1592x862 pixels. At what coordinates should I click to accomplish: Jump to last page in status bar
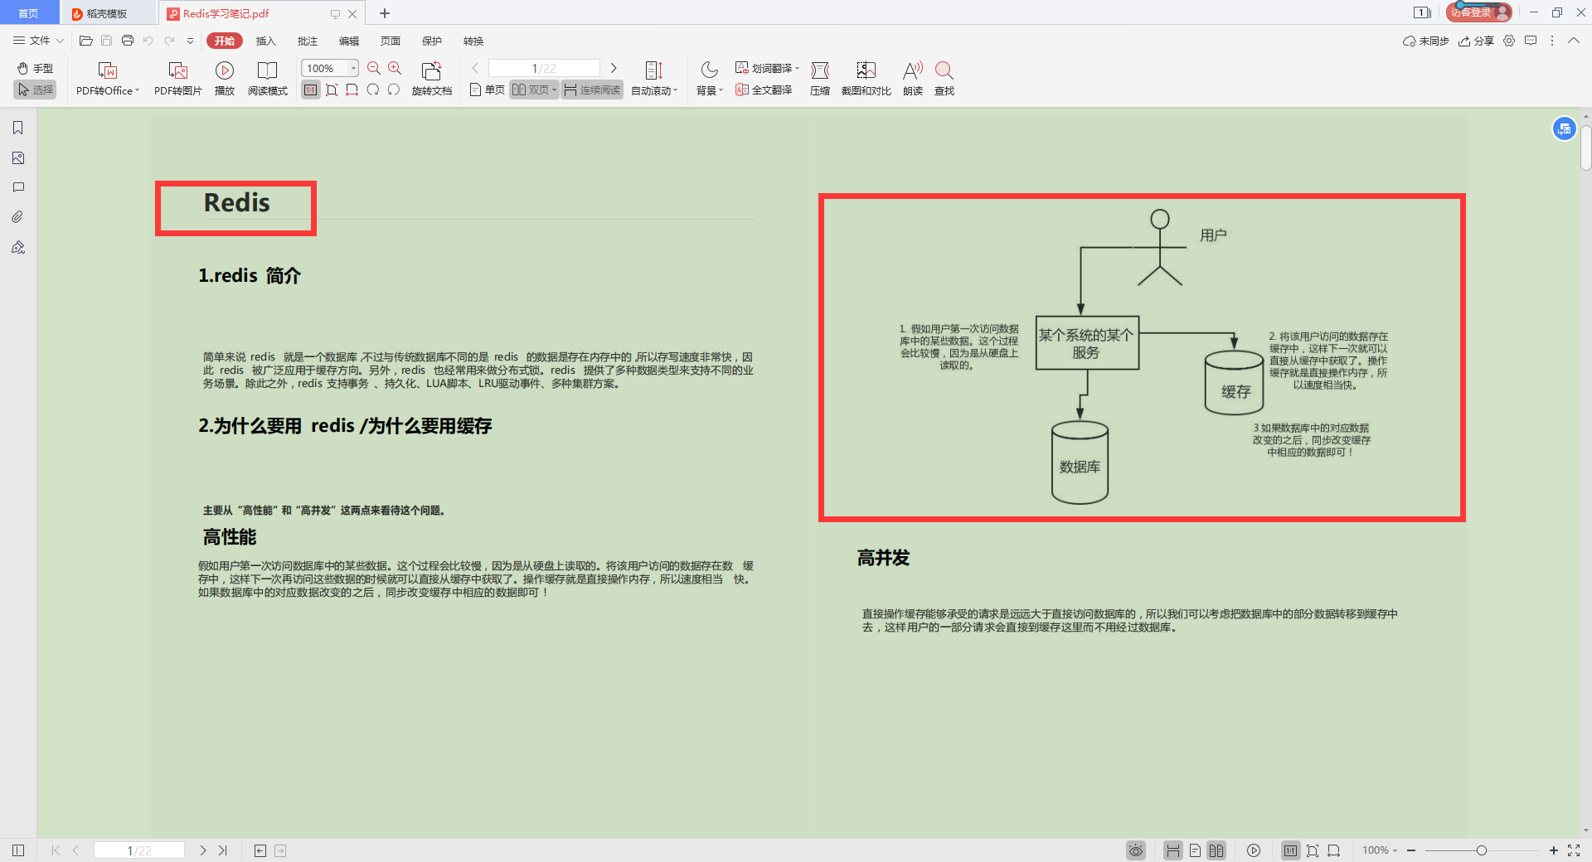[x=222, y=850]
